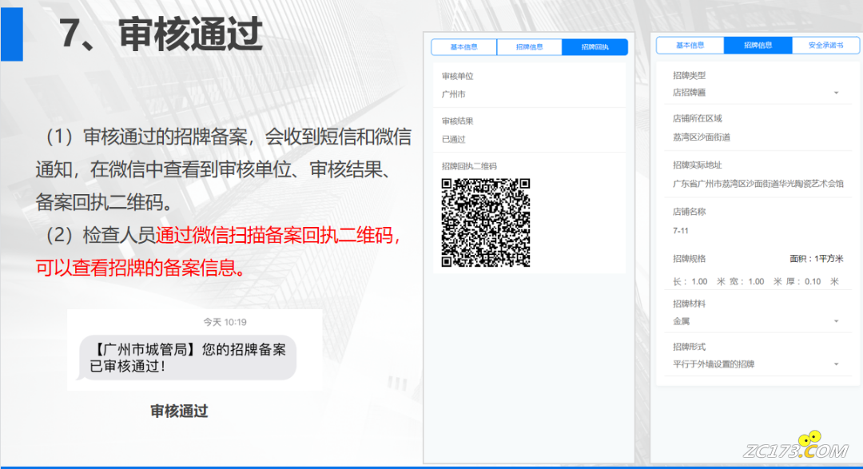Click the 审核单位 value 广州市

pyautogui.click(x=454, y=94)
